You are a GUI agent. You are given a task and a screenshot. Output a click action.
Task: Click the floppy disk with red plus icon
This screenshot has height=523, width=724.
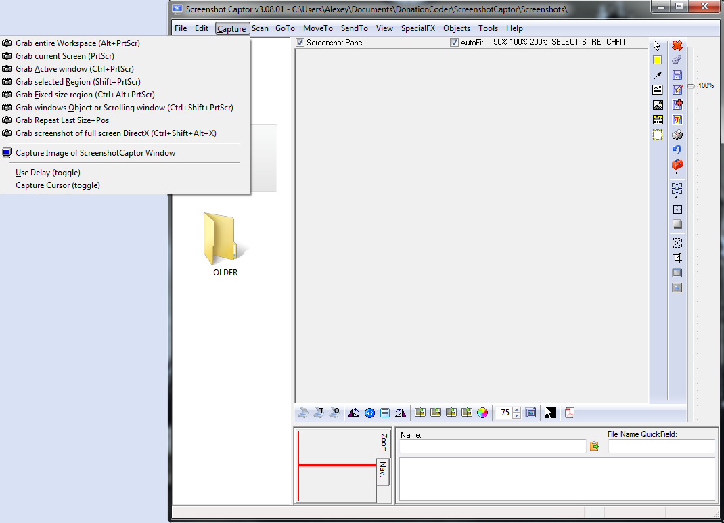(x=677, y=105)
